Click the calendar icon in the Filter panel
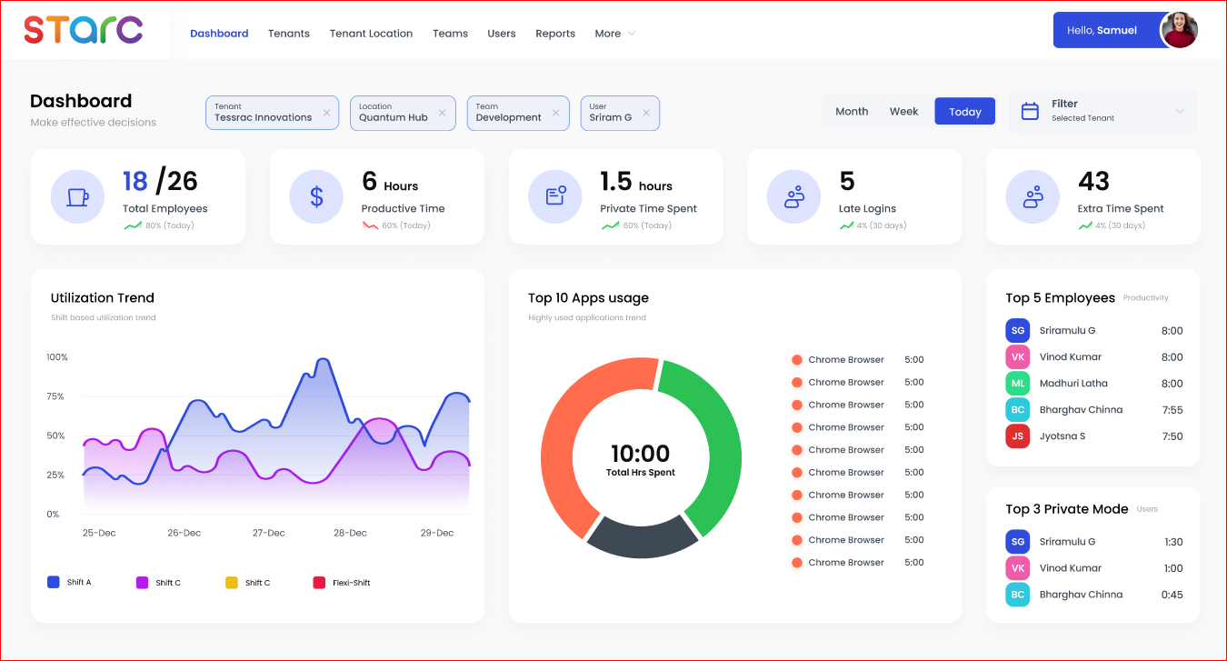Screen dimensions: 1227x661 [x=1031, y=110]
